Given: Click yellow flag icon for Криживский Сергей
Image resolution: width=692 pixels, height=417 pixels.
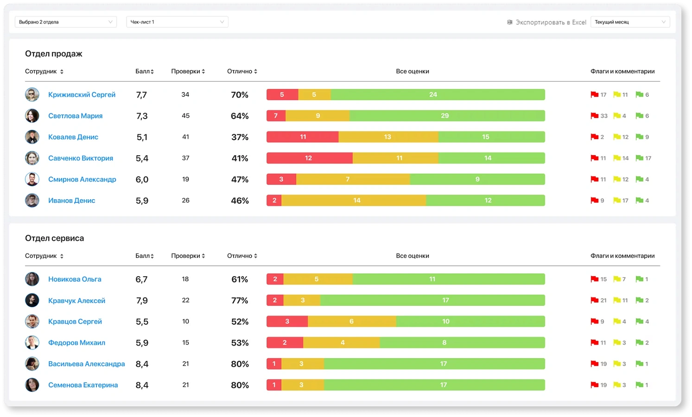Looking at the screenshot, I should (617, 95).
